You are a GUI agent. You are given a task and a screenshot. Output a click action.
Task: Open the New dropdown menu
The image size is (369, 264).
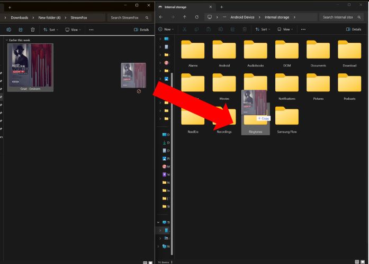click(x=167, y=29)
